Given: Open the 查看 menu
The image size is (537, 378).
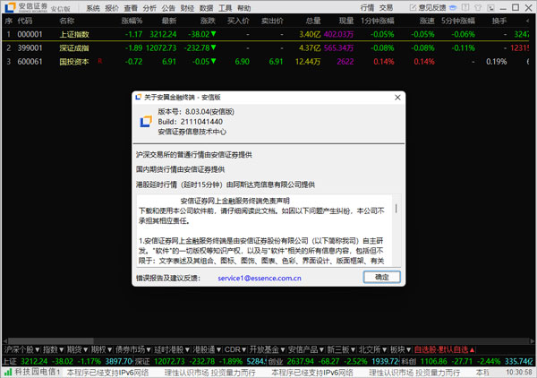Looking at the screenshot, I should pyautogui.click(x=131, y=8).
